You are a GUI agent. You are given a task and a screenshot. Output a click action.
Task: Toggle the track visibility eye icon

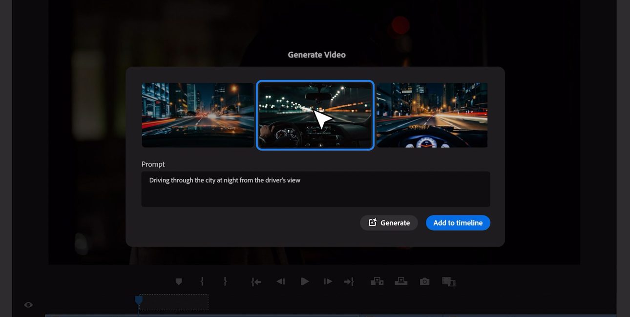pyautogui.click(x=28, y=305)
